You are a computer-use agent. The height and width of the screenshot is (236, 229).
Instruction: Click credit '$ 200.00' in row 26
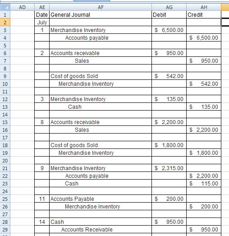(x=204, y=207)
